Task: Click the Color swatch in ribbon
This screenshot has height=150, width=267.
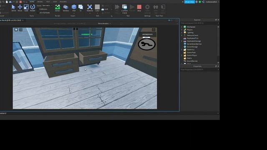Action: [97, 7]
